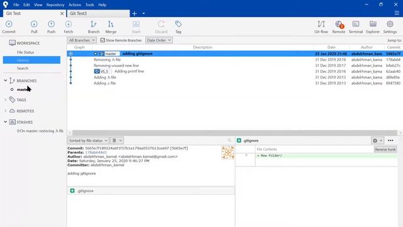Open parent commit 178ab644d1 link
The height and width of the screenshot is (227, 403).
click(x=96, y=153)
